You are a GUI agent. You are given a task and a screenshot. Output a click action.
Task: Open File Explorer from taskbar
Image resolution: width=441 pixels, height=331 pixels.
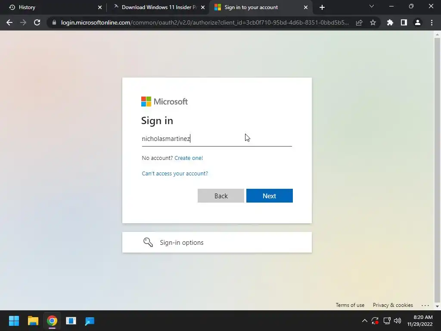33,321
